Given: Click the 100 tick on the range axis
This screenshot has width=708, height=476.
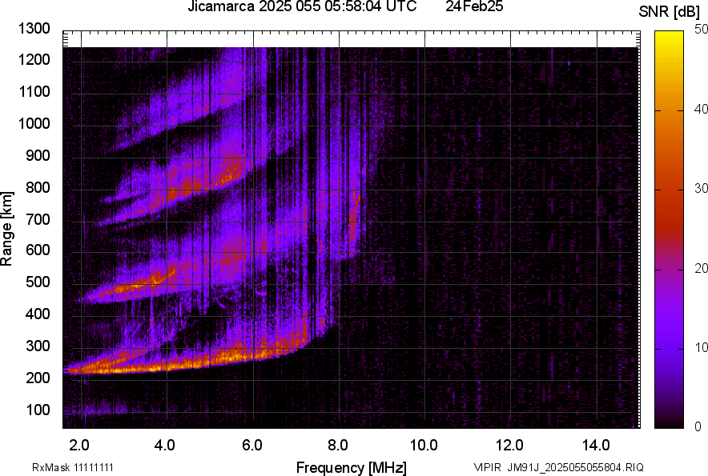Looking at the screenshot, I should 38,410.
